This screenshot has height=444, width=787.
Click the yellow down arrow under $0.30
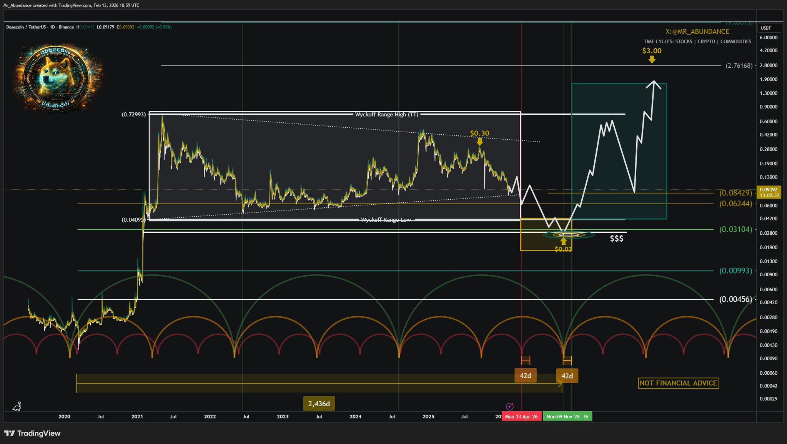pos(479,142)
